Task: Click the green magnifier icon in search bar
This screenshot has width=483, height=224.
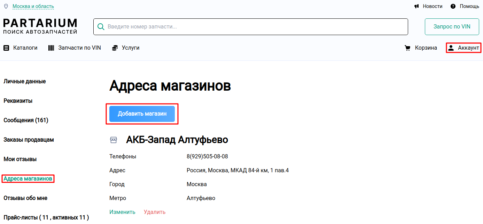Action: point(101,26)
